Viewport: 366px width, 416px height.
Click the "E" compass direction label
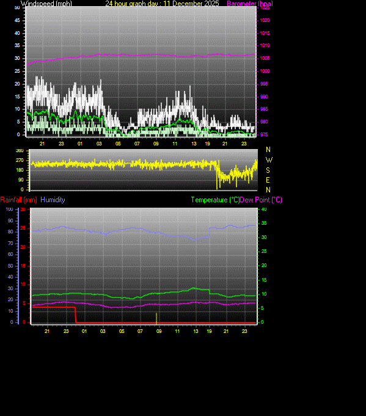point(268,180)
